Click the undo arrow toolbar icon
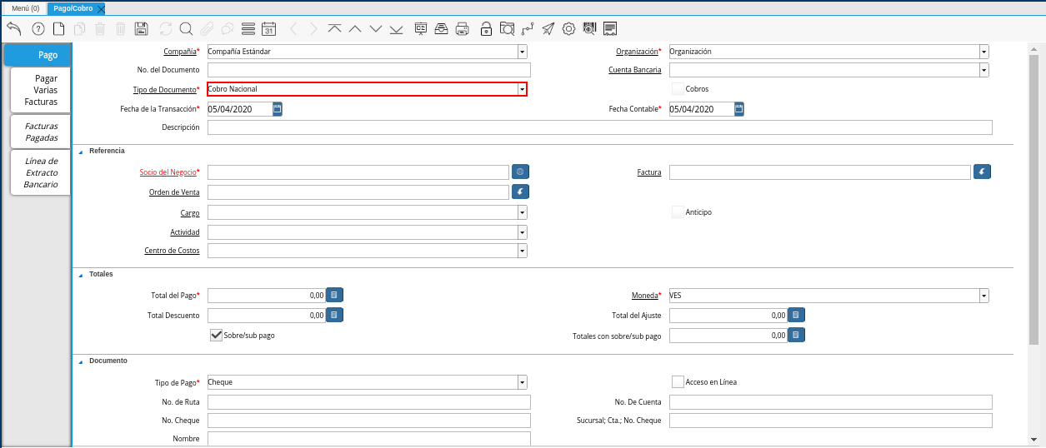This screenshot has height=448, width=1046. (x=13, y=28)
